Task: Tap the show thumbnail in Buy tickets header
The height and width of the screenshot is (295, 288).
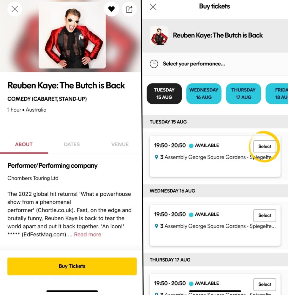Action: [159, 36]
